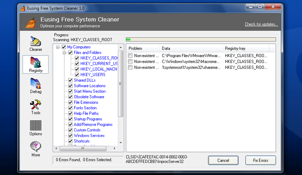Collapse the My Computers tree node
The height and width of the screenshot is (175, 302).
pos(58,47)
